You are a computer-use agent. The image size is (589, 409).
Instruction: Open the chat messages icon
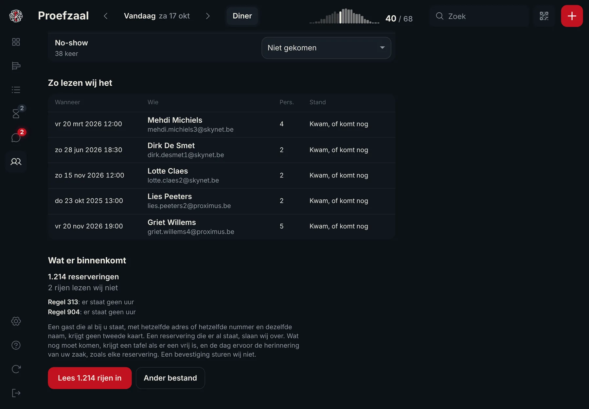16,138
